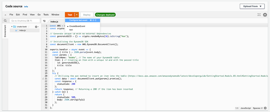The height and width of the screenshot is (112, 270).
Task: Open the Edit menu
Action: [x=18, y=15]
